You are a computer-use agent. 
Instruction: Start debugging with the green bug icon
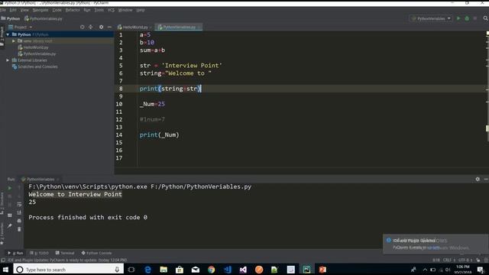tap(467, 18)
